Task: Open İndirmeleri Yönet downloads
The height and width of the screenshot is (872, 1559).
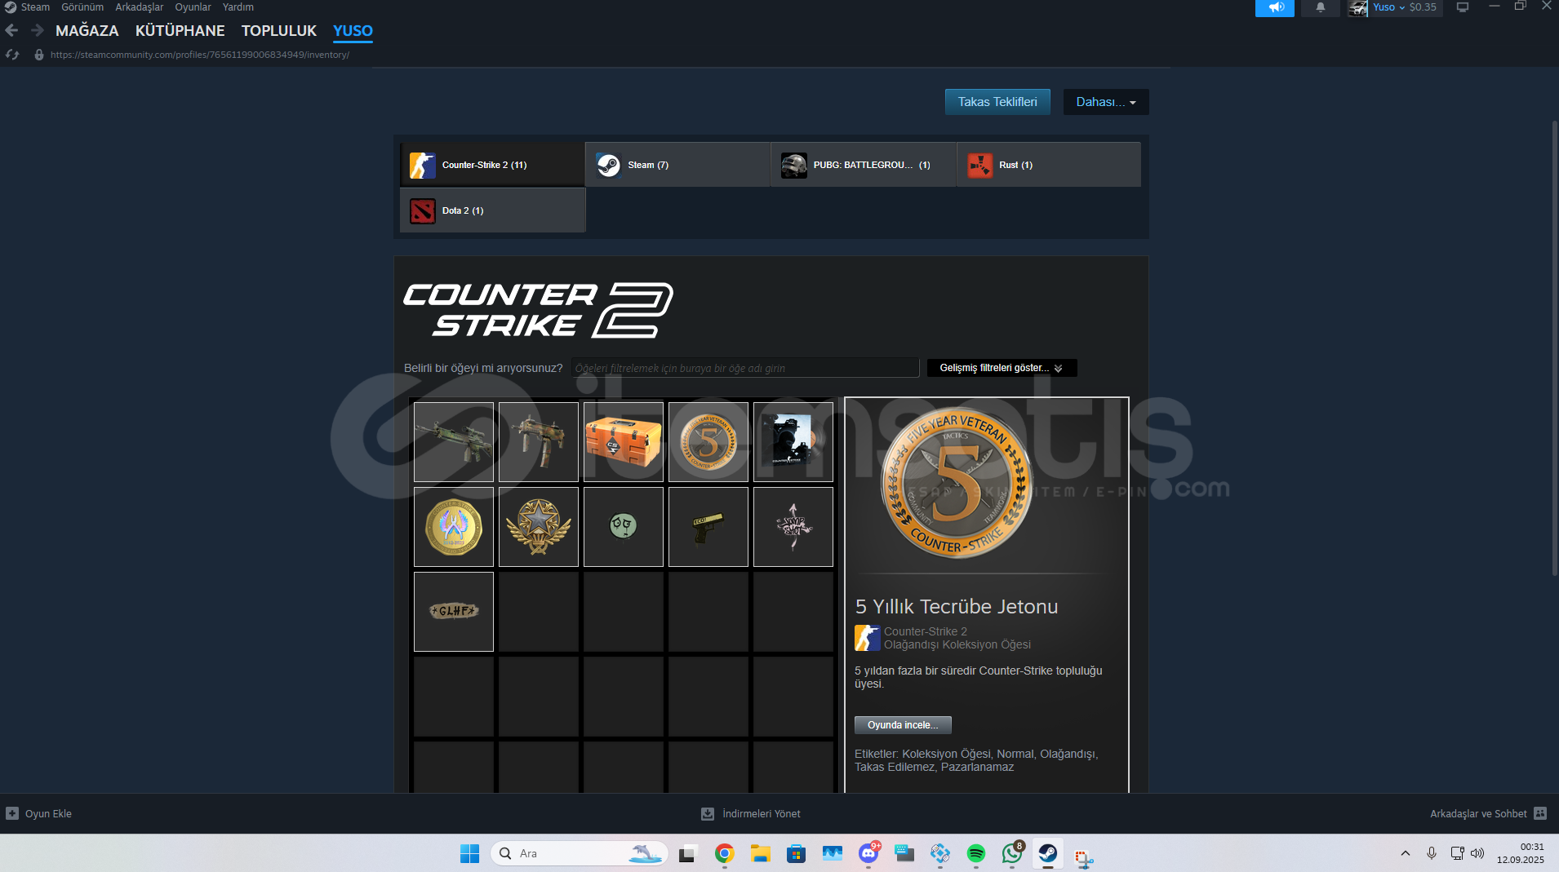Action: [x=762, y=814]
